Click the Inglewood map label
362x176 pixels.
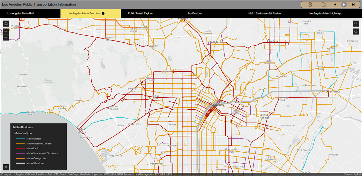156,164
